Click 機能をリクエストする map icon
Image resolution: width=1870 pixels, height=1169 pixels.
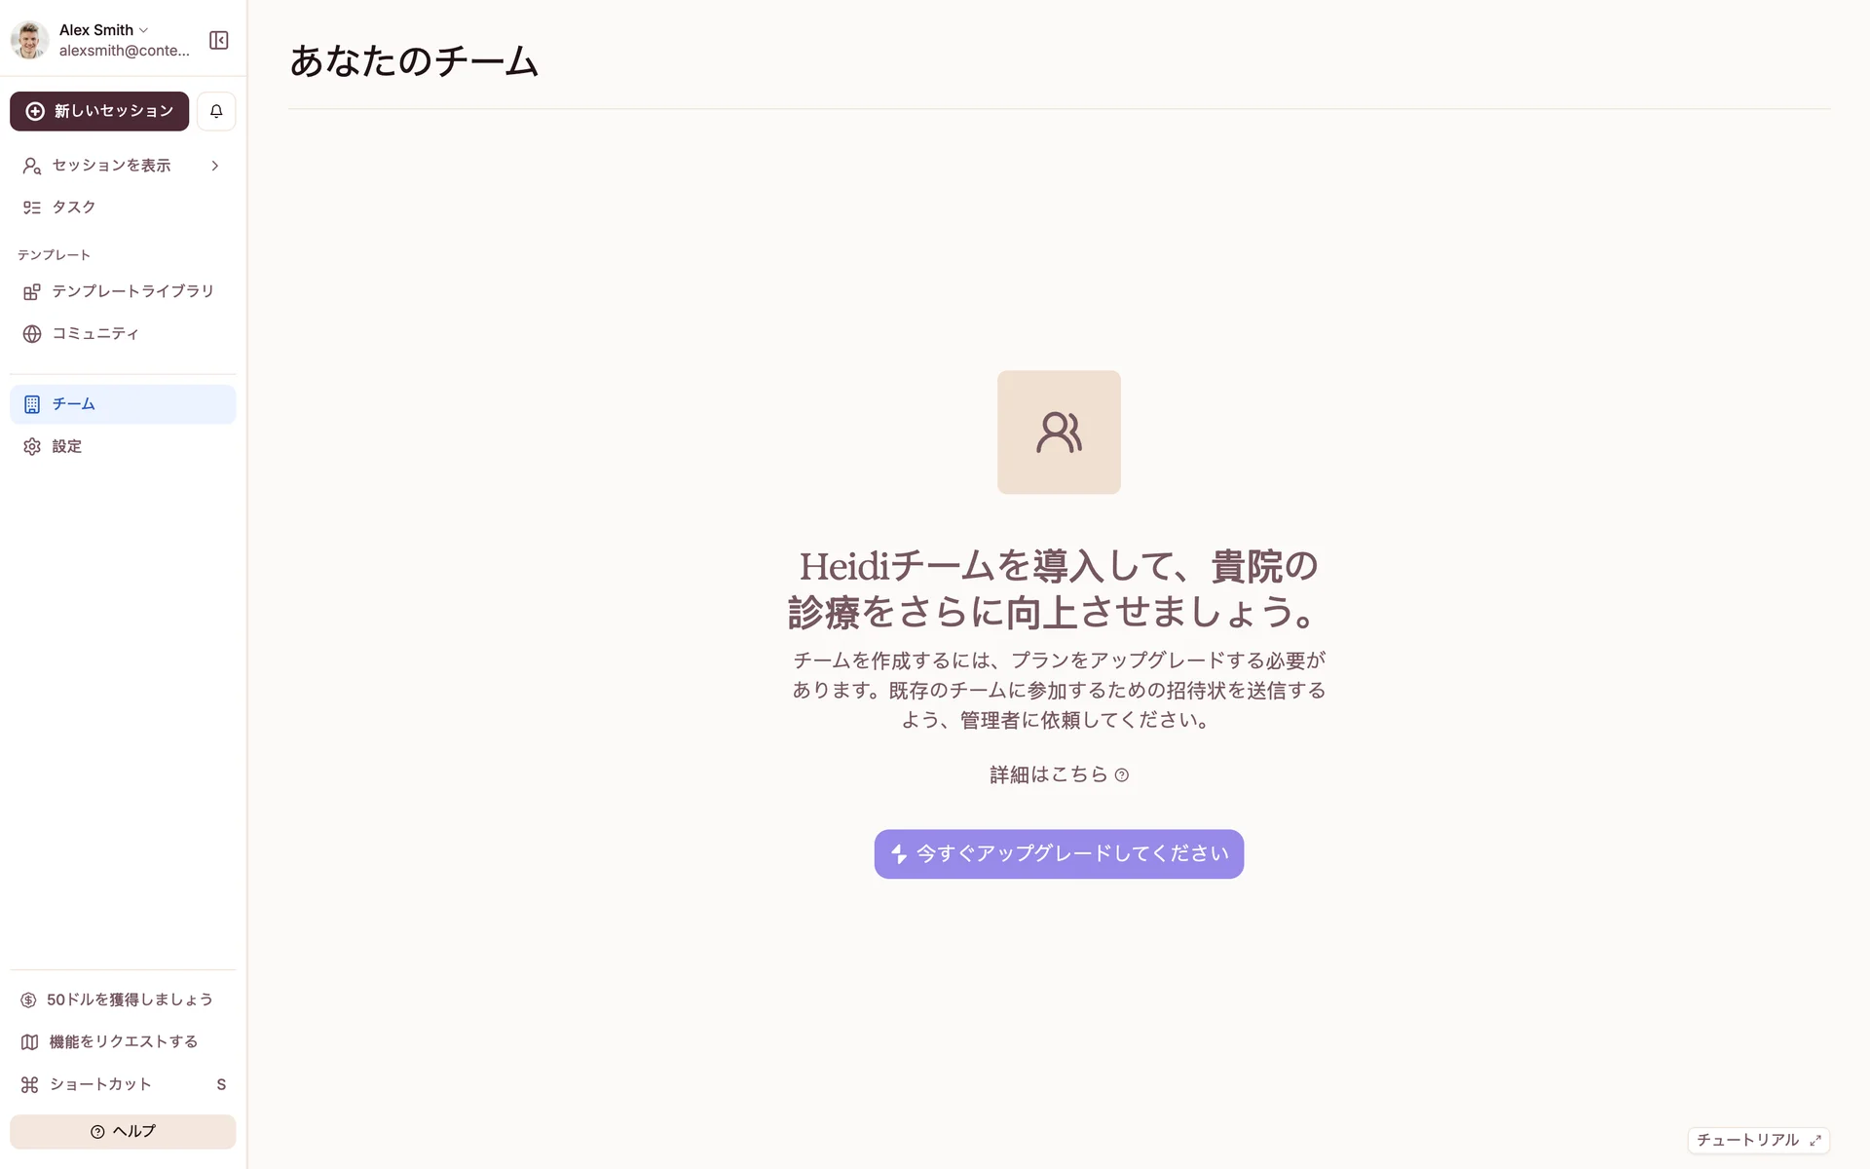pyautogui.click(x=30, y=1042)
